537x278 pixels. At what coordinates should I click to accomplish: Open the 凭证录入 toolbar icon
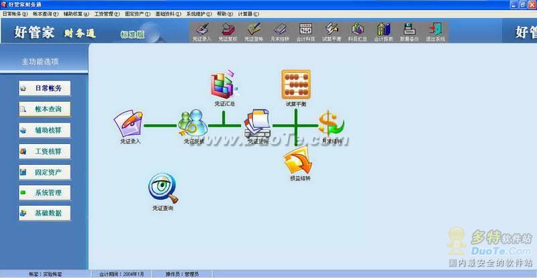(x=202, y=32)
